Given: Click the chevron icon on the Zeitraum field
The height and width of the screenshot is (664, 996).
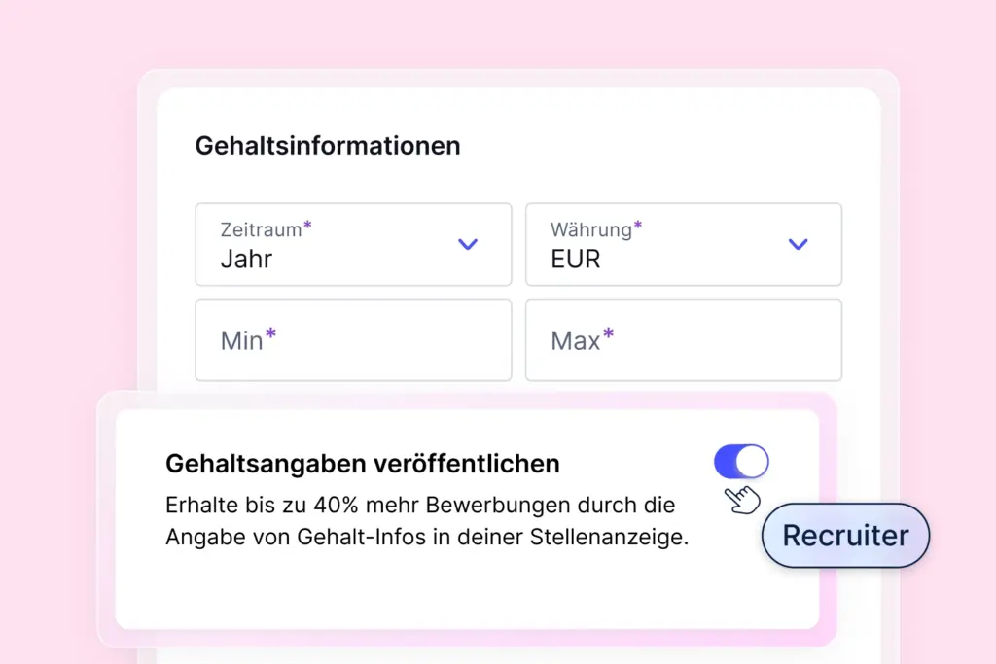Looking at the screenshot, I should 468,245.
